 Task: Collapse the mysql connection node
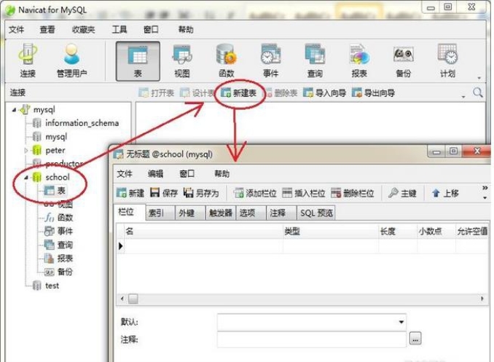[x=14, y=110]
